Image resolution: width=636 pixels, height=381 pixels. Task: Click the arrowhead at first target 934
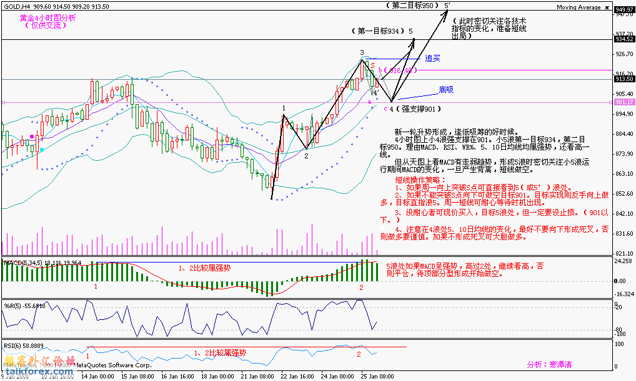412,41
